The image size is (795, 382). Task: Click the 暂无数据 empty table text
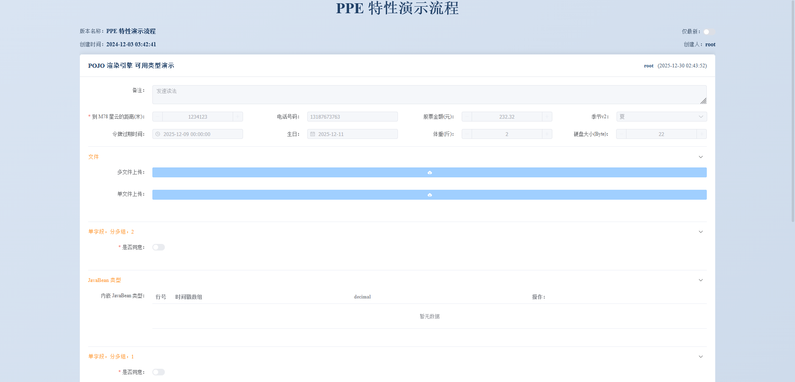tap(429, 316)
